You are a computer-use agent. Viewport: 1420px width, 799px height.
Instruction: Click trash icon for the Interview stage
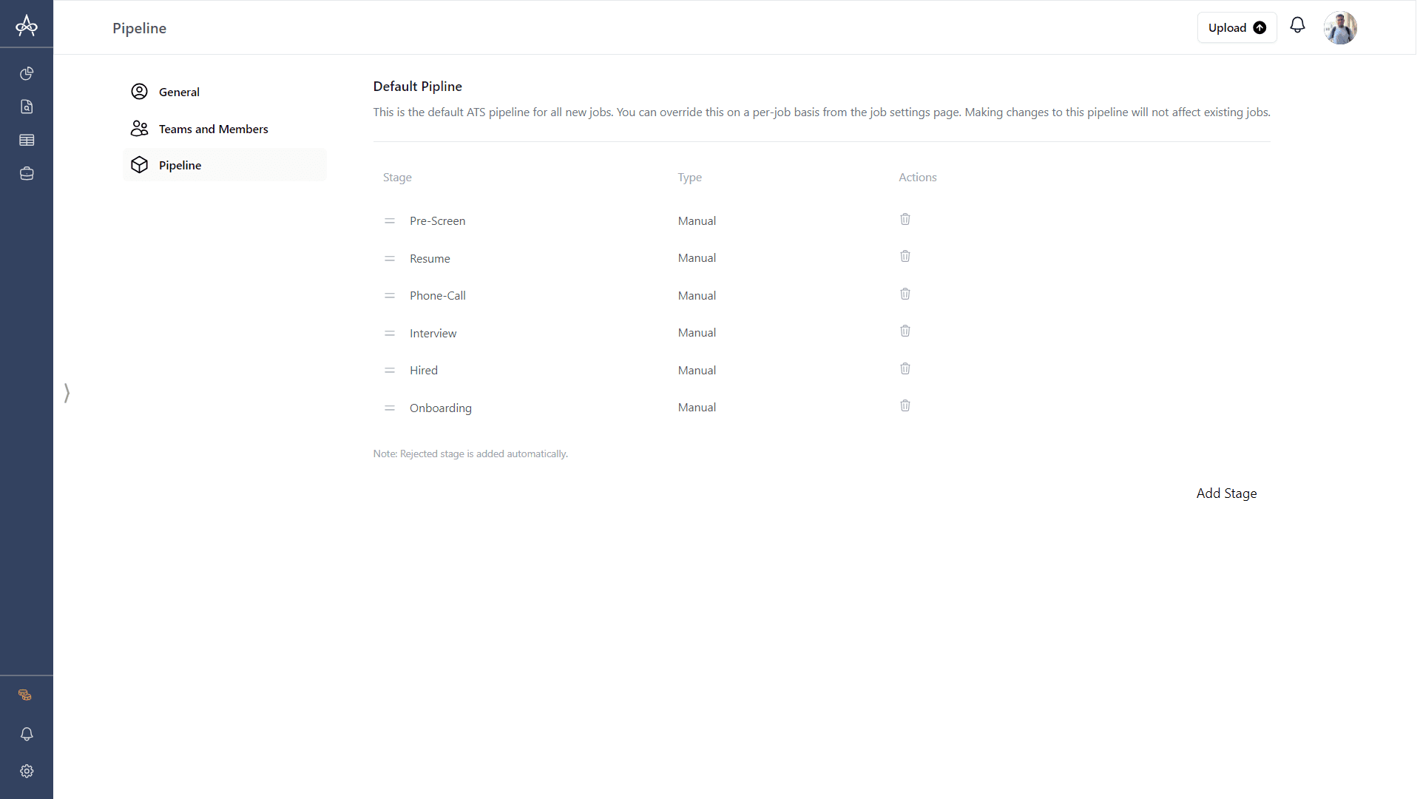click(905, 331)
